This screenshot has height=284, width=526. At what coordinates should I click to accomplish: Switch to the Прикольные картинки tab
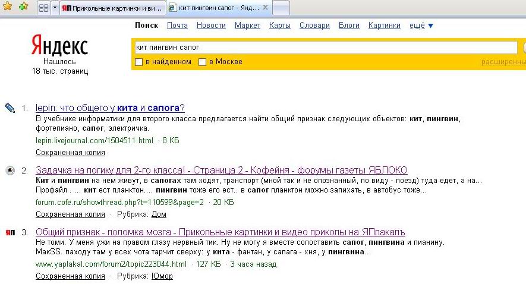pyautogui.click(x=113, y=8)
